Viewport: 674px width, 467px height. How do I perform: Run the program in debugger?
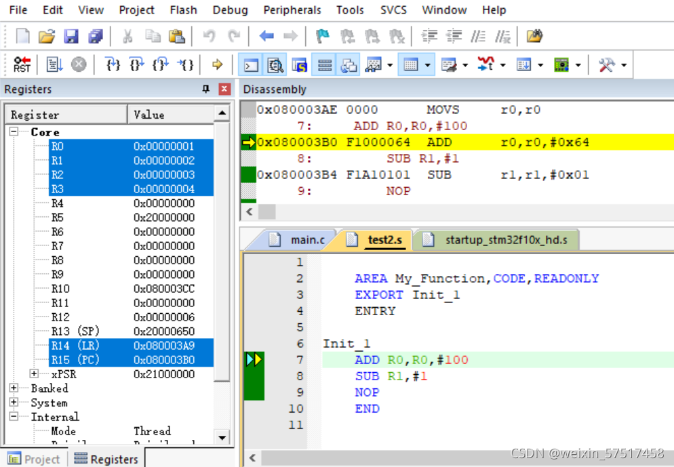[x=54, y=65]
